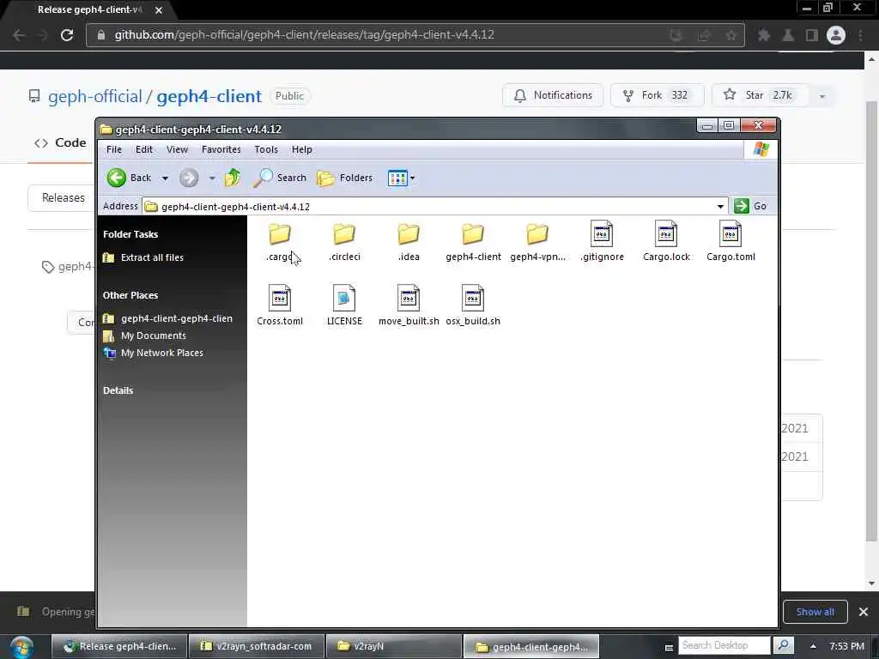The width and height of the screenshot is (879, 659).
Task: Select the osx_build.sh file
Action: [473, 306]
